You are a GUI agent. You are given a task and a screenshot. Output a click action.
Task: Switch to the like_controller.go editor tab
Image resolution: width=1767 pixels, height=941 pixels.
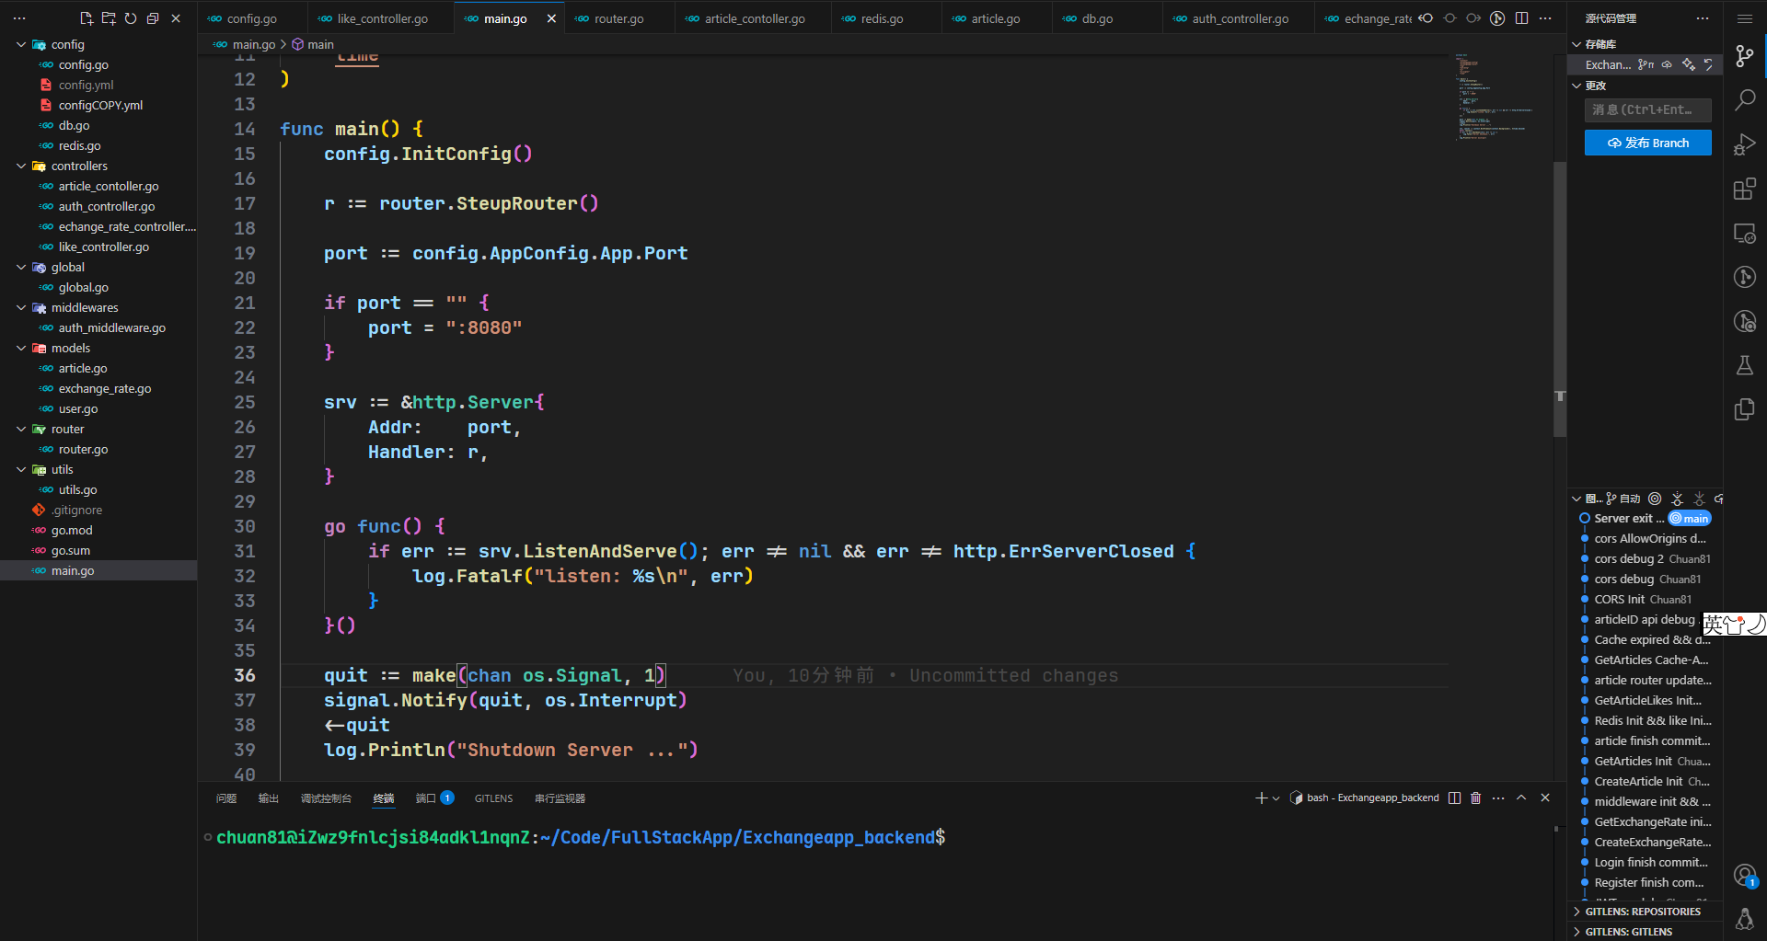point(382,18)
